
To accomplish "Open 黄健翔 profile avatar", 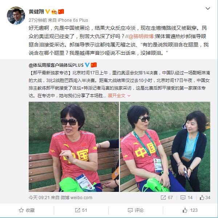I will click(16, 16).
